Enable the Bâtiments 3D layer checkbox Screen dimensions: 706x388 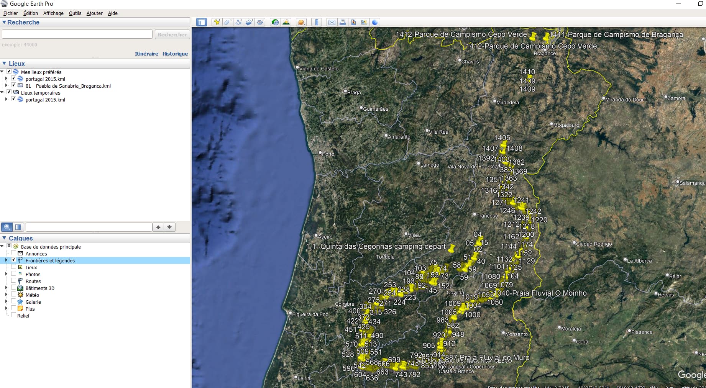click(13, 288)
